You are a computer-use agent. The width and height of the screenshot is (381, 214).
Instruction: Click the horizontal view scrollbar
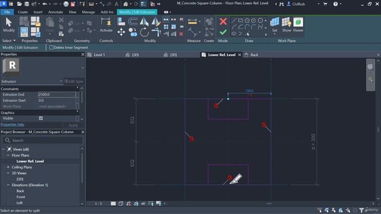[x=269, y=203]
